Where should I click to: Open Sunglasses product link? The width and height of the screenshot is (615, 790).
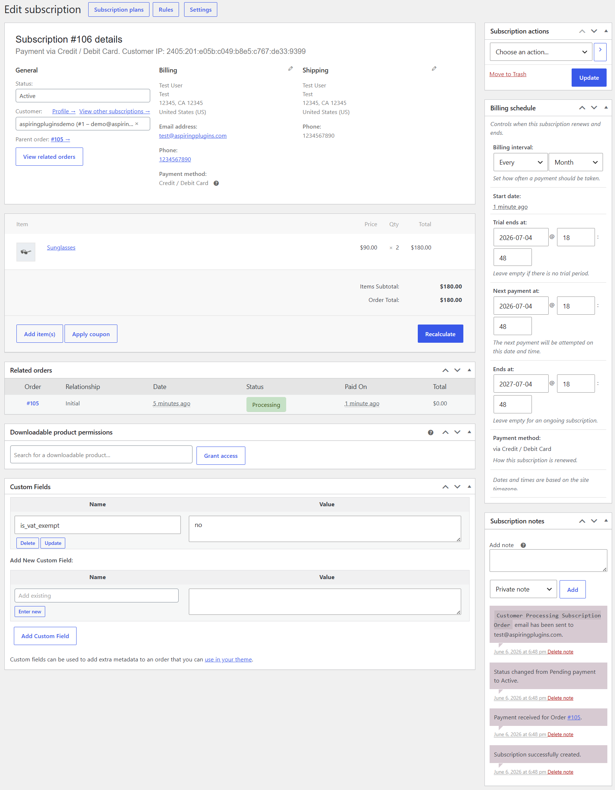point(61,248)
